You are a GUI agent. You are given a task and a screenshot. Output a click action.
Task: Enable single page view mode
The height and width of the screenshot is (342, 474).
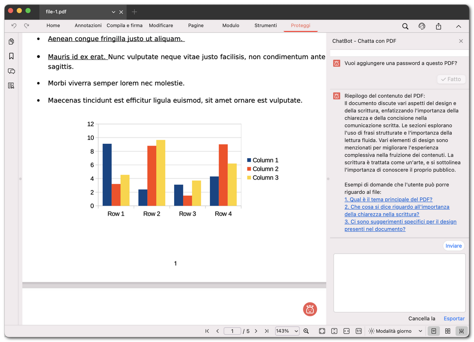(433, 331)
